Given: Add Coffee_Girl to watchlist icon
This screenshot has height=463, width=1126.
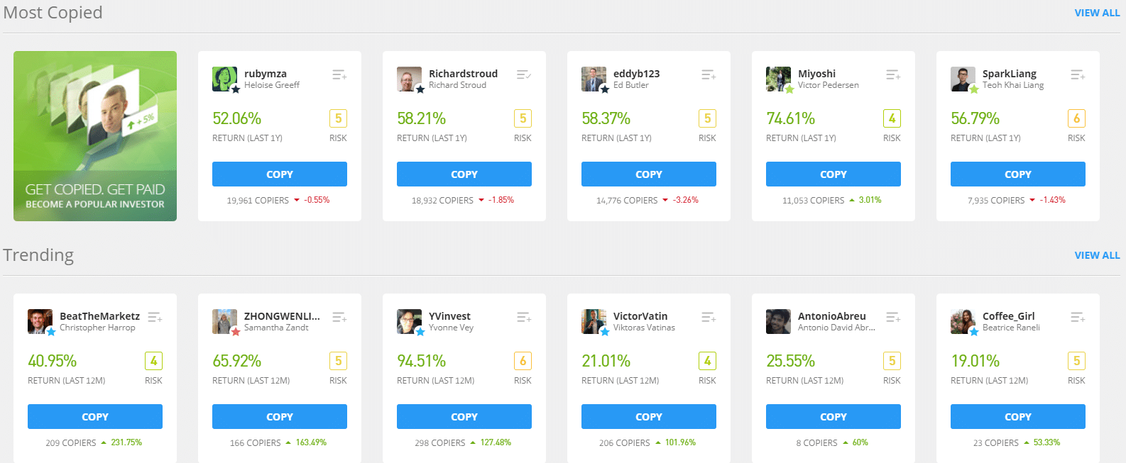Looking at the screenshot, I should [1078, 317].
